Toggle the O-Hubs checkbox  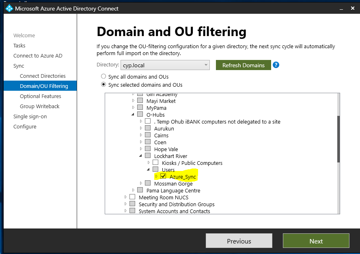click(140, 114)
